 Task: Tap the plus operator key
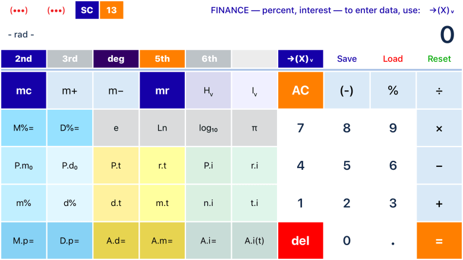[x=439, y=203]
